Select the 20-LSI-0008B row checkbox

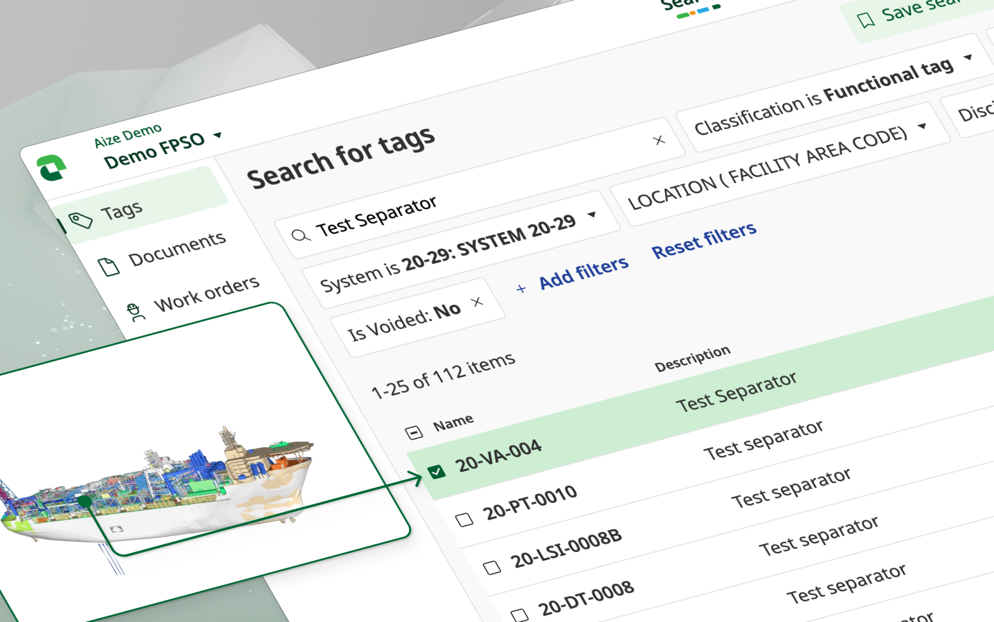pyautogui.click(x=492, y=567)
